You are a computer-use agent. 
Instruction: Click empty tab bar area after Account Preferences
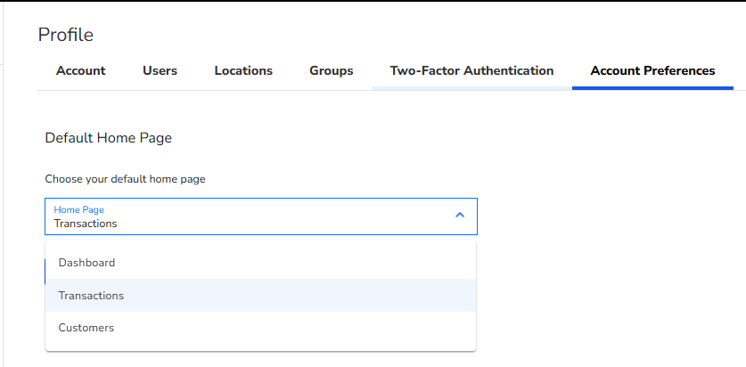click(739, 70)
